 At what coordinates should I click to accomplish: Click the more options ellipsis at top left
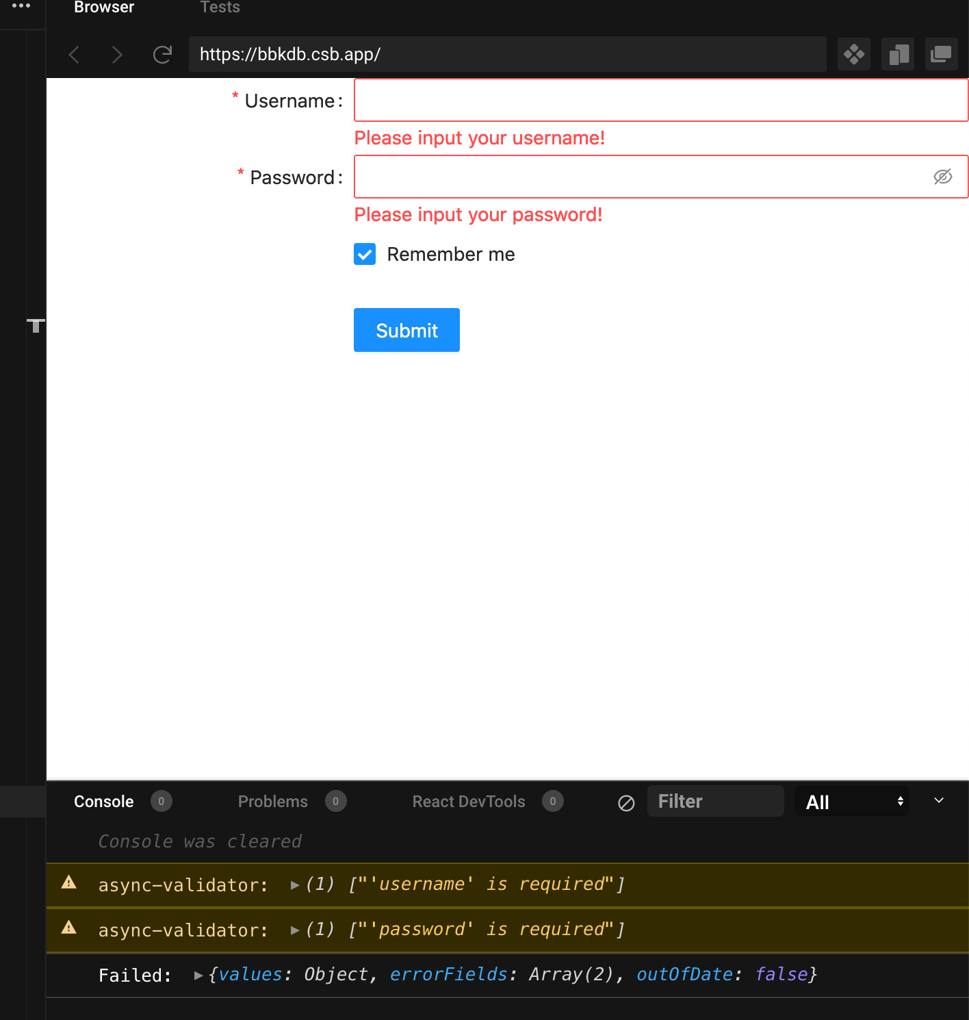click(x=22, y=7)
